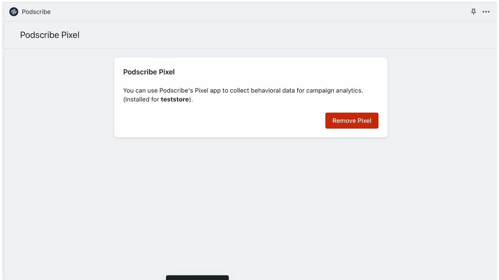
Task: Click the "Podscribe's Pixel app" phrase
Action: click(x=190, y=90)
